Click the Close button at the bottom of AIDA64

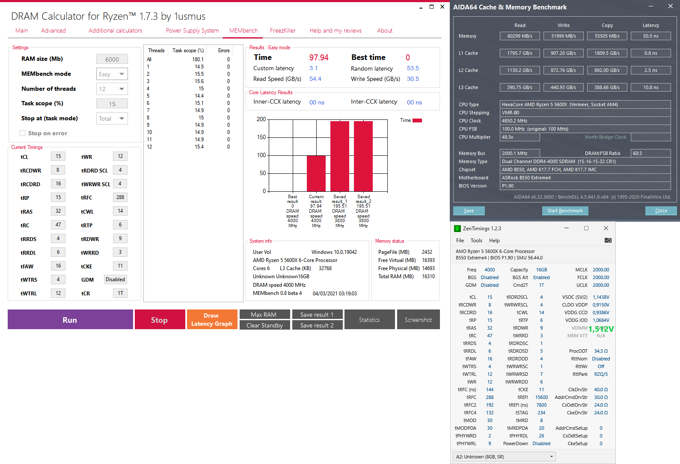pos(661,211)
